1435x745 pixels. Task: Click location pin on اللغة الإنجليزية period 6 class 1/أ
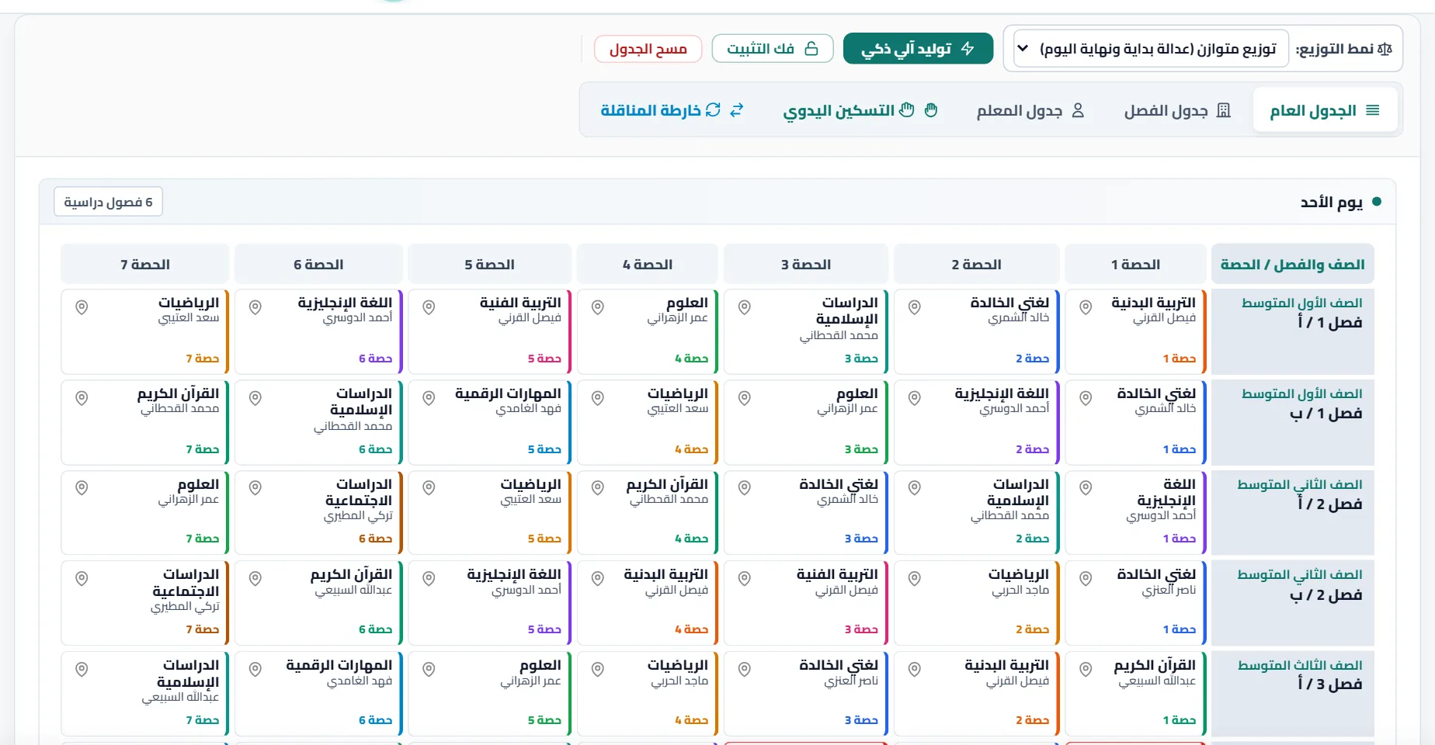255,307
